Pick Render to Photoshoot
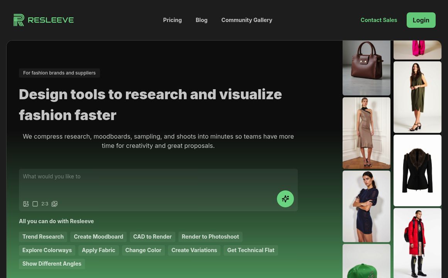448x278 pixels. [x=210, y=237]
